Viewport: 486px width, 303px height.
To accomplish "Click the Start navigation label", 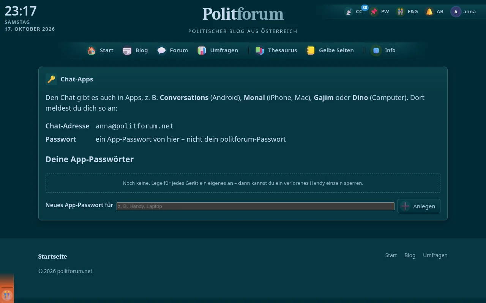I will [x=107, y=50].
